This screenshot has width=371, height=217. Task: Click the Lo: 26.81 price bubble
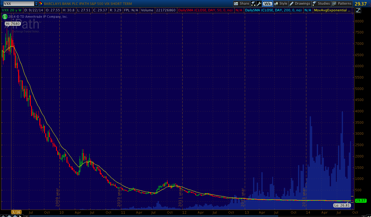click(x=342, y=205)
